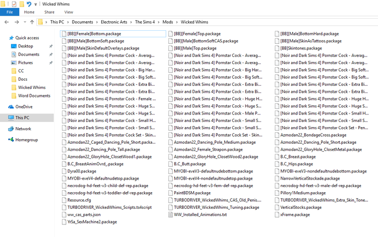Expand chevron after This PC in breadcrumb
This screenshot has height=237, width=378.
click(x=68, y=22)
